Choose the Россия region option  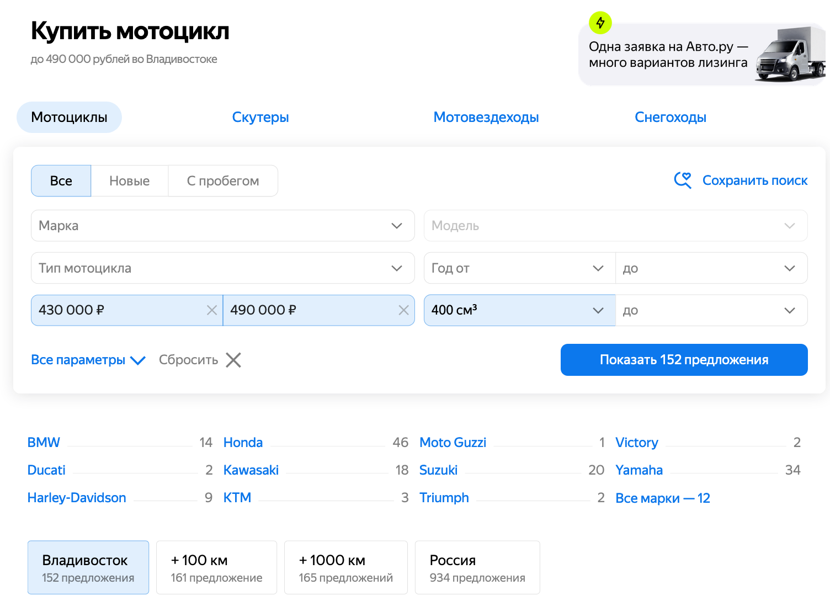[x=477, y=567]
